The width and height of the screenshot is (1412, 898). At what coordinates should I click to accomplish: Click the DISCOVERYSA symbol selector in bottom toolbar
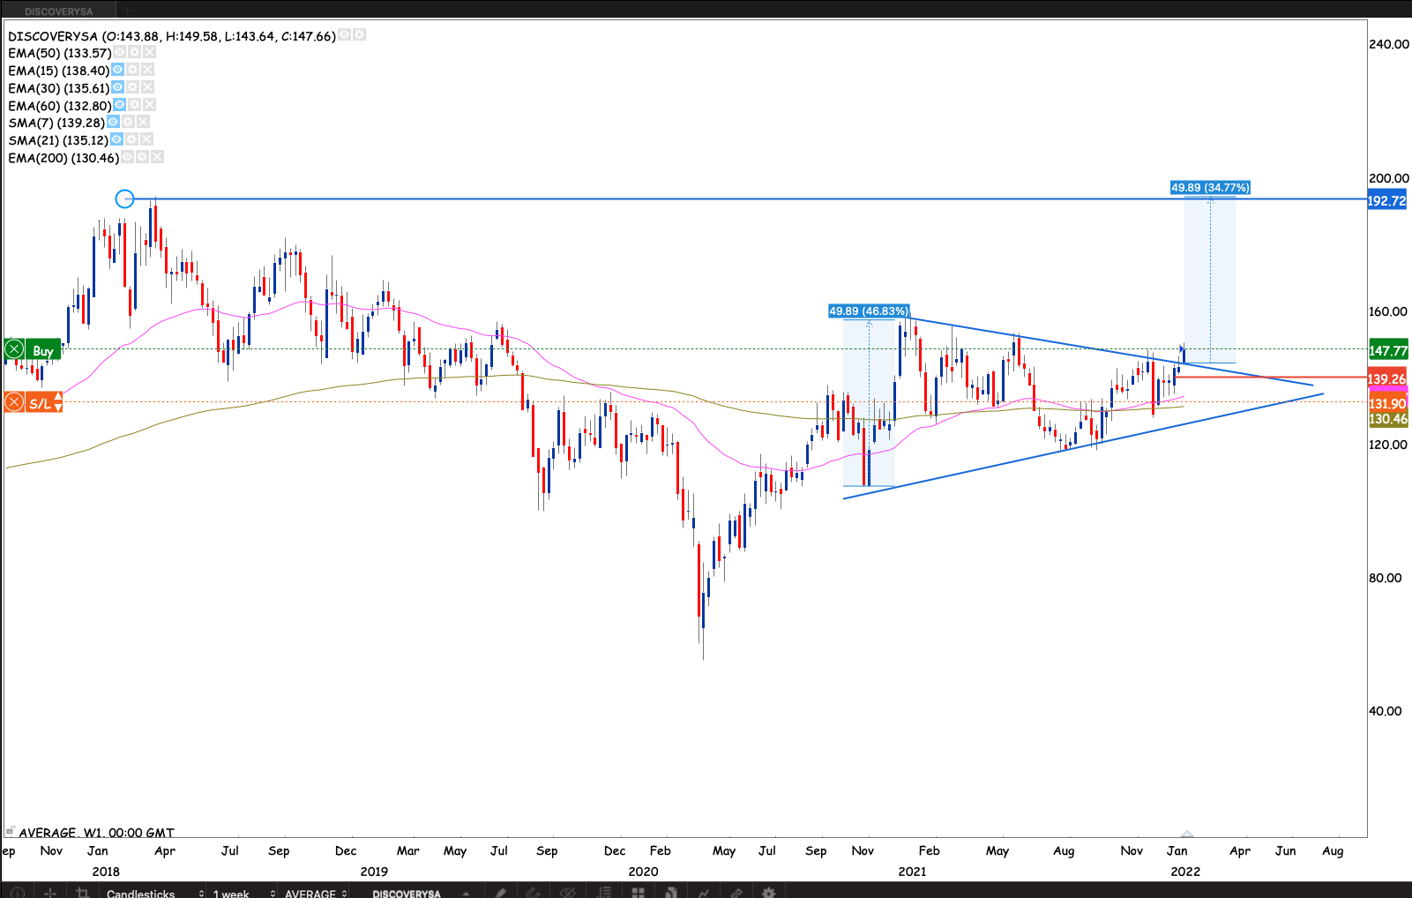coord(407,893)
